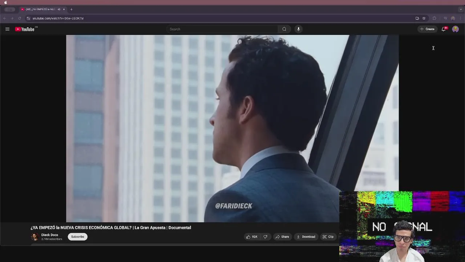The image size is (465, 262).
Task: Go to YouTube home via logo
Action: [25, 29]
